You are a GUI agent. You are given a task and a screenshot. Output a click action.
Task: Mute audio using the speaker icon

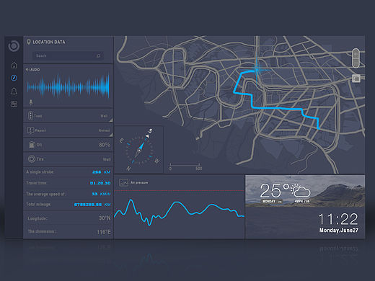tap(27, 69)
